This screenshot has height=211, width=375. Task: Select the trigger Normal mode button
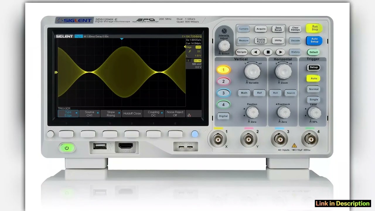(313, 89)
